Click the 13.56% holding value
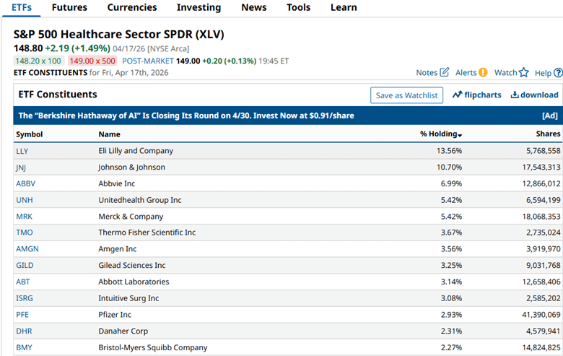This screenshot has width=563, height=356. (x=449, y=151)
